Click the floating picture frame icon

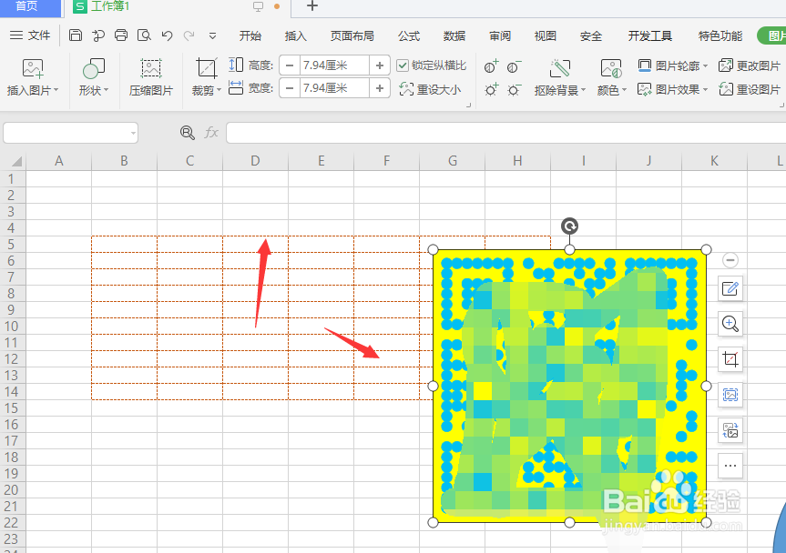[730, 395]
